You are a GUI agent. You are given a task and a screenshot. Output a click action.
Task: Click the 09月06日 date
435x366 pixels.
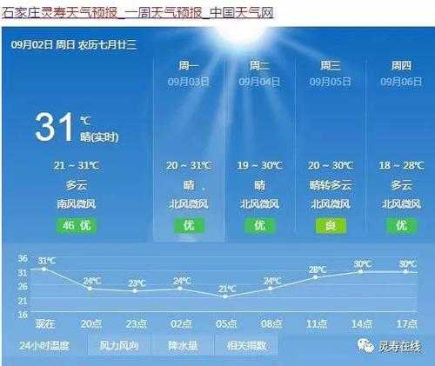coord(401,82)
